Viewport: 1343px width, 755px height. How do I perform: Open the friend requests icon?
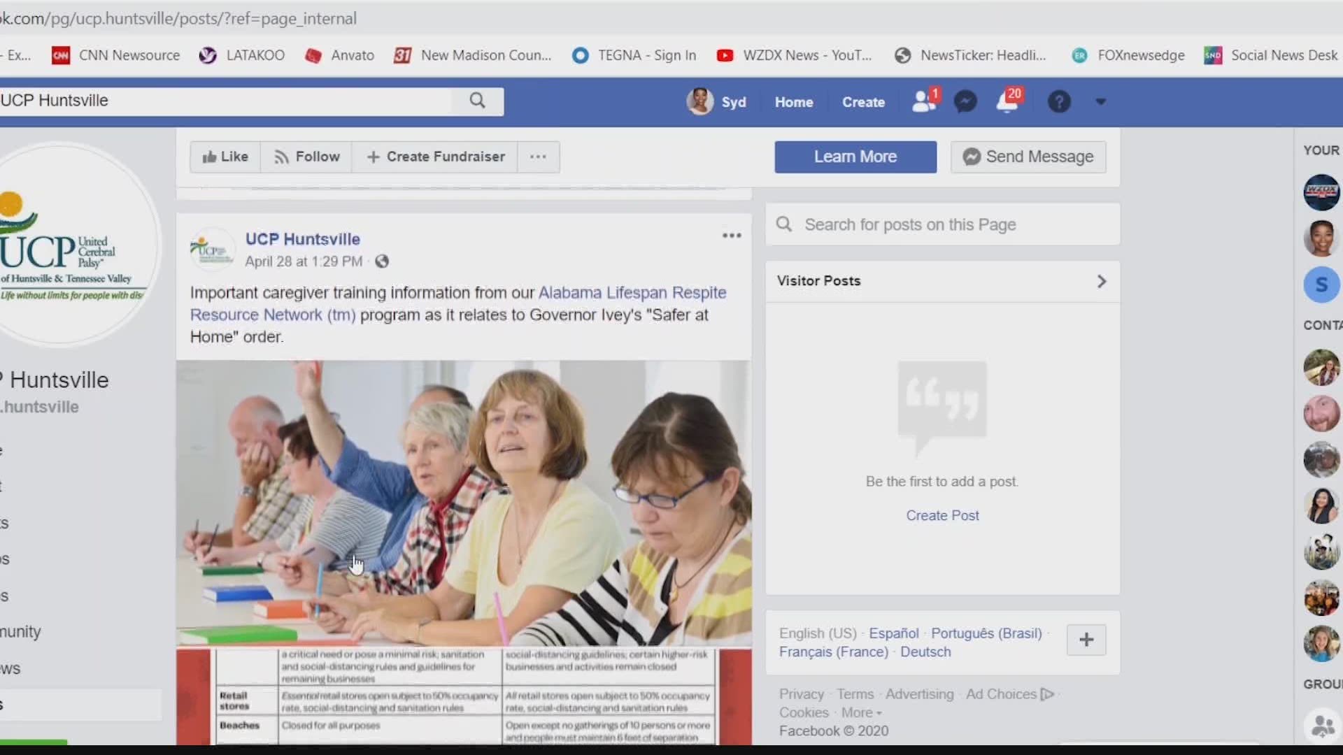(x=925, y=101)
